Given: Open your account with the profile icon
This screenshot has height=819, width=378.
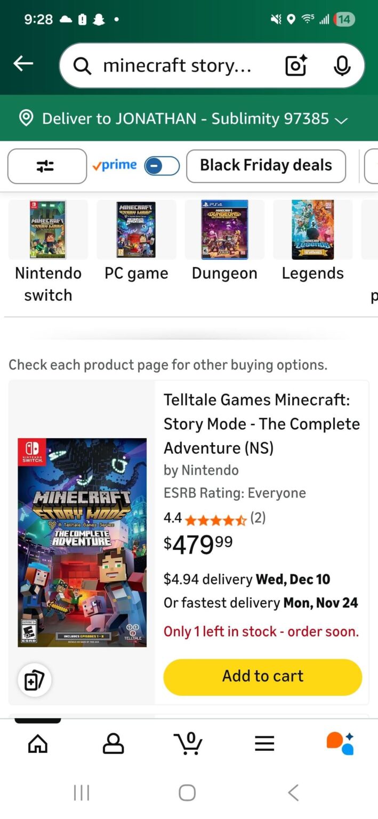Looking at the screenshot, I should click(x=113, y=743).
